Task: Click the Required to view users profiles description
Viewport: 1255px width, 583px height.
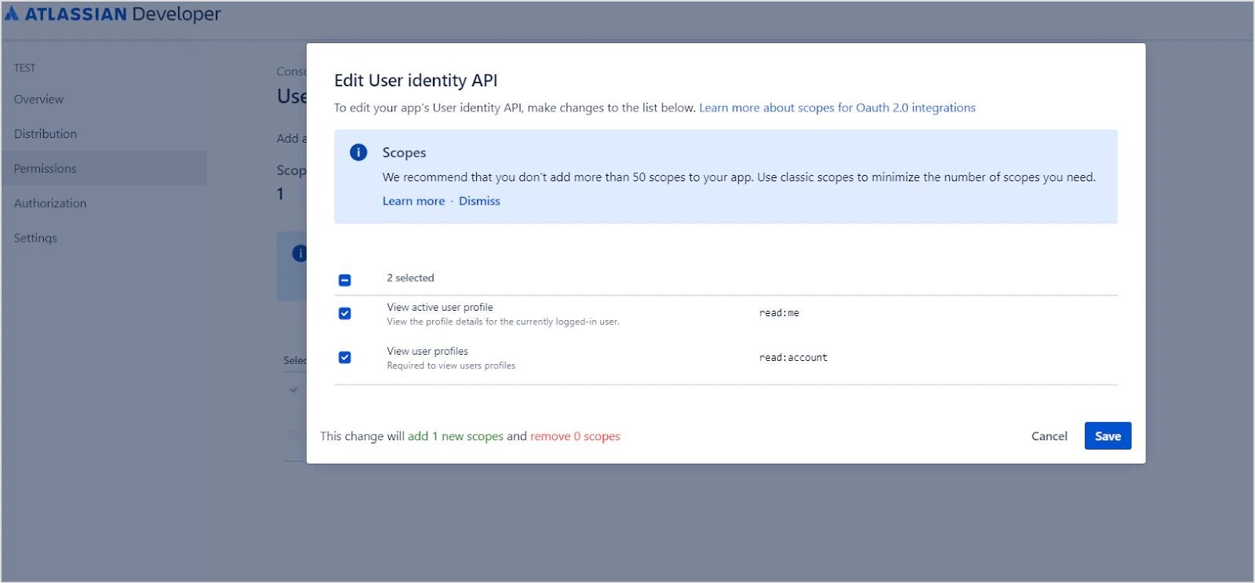Action: tap(451, 366)
